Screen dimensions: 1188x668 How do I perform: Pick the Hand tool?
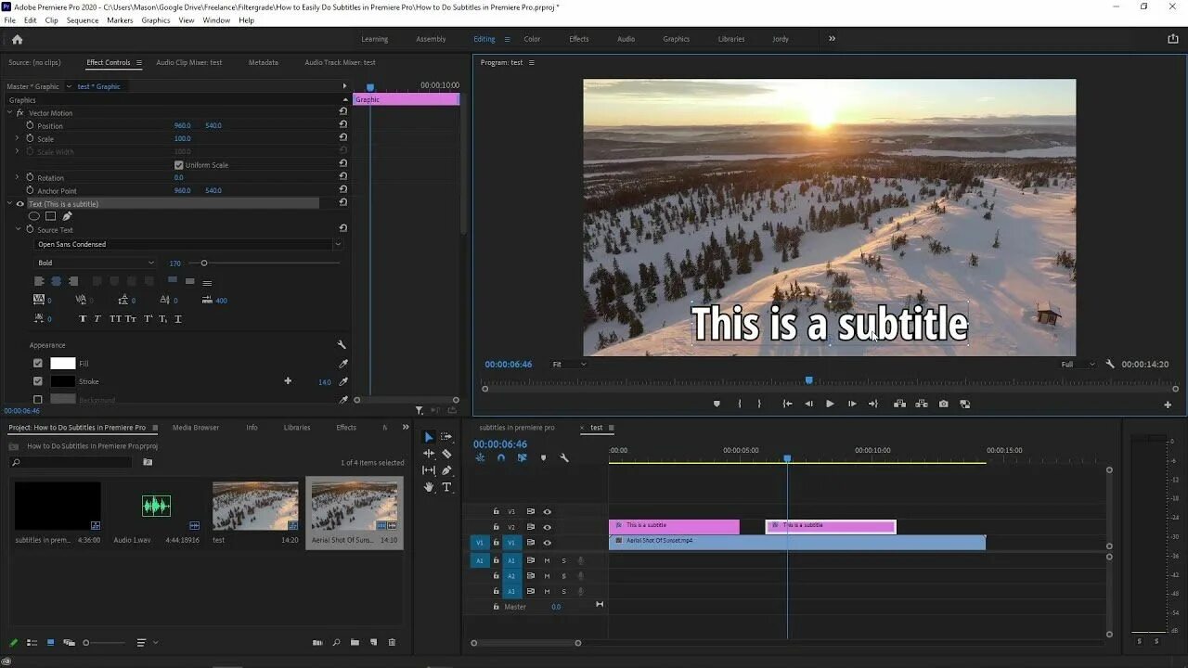pyautogui.click(x=429, y=486)
